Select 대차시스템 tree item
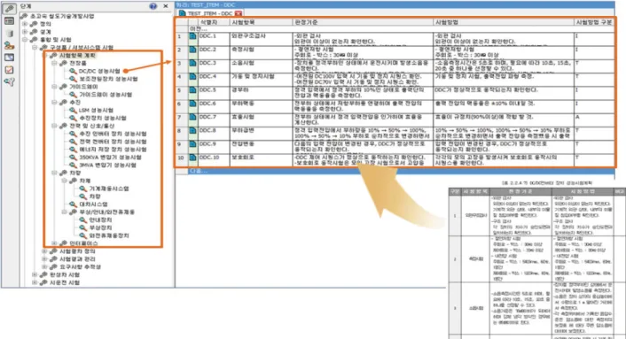Image resolution: width=626 pixels, height=339 pixels. (93, 204)
